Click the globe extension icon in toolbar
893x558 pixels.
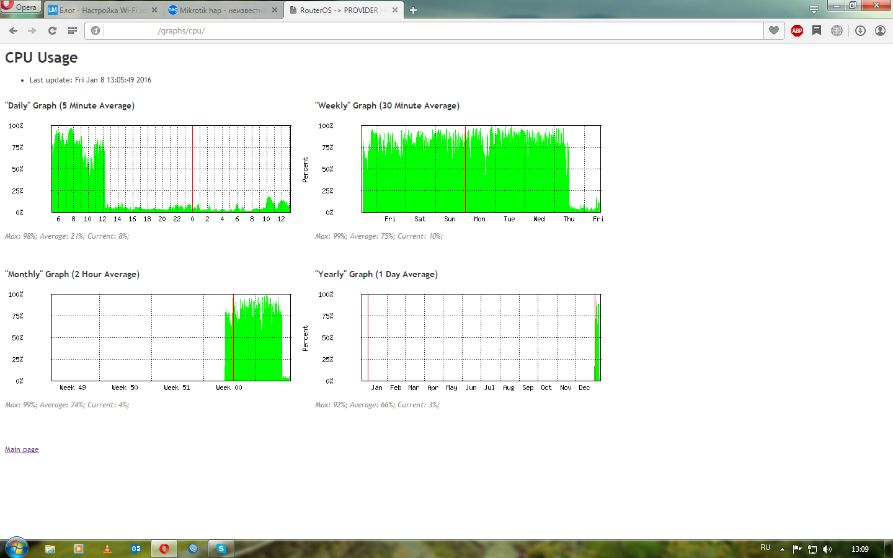pos(837,30)
